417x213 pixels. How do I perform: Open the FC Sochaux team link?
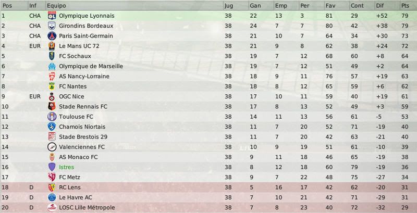tap(75, 56)
